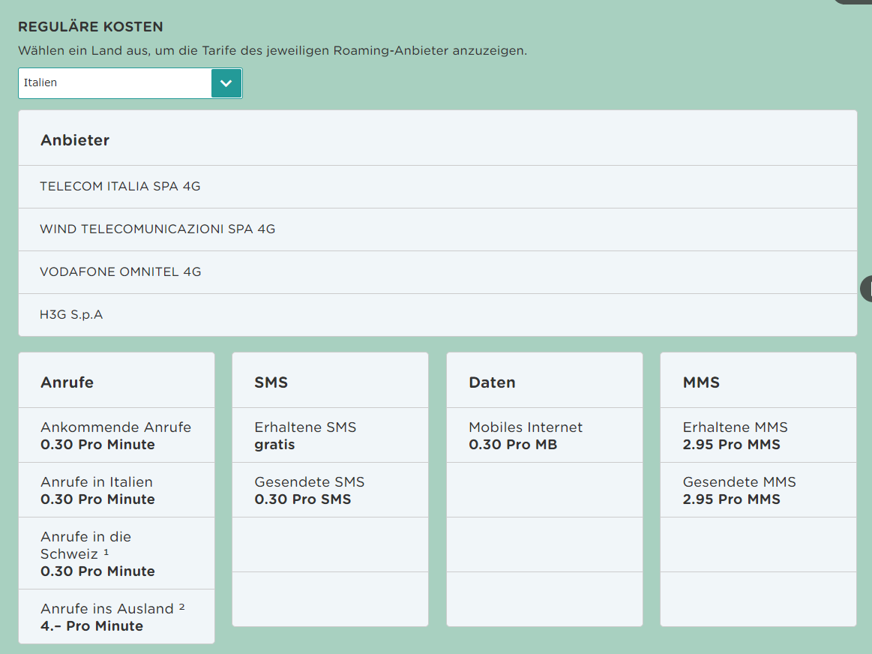872x654 pixels.
Task: Click the Gesendete SMS price entry
Action: (309, 490)
